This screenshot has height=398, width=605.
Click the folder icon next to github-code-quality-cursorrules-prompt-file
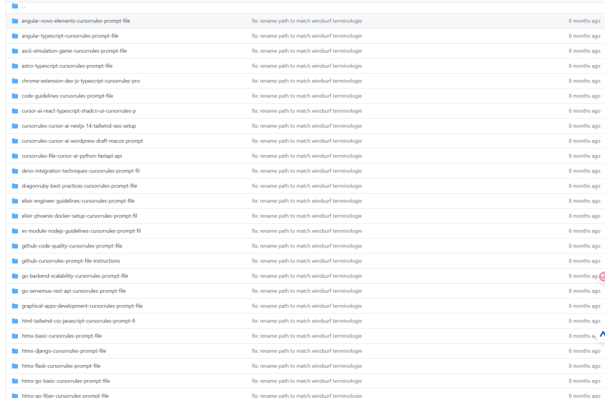coord(15,246)
